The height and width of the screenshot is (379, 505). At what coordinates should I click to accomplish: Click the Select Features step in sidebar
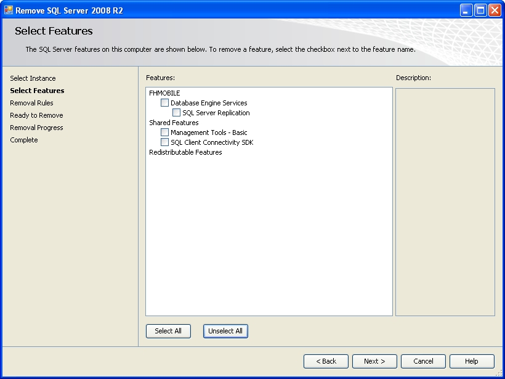click(37, 91)
